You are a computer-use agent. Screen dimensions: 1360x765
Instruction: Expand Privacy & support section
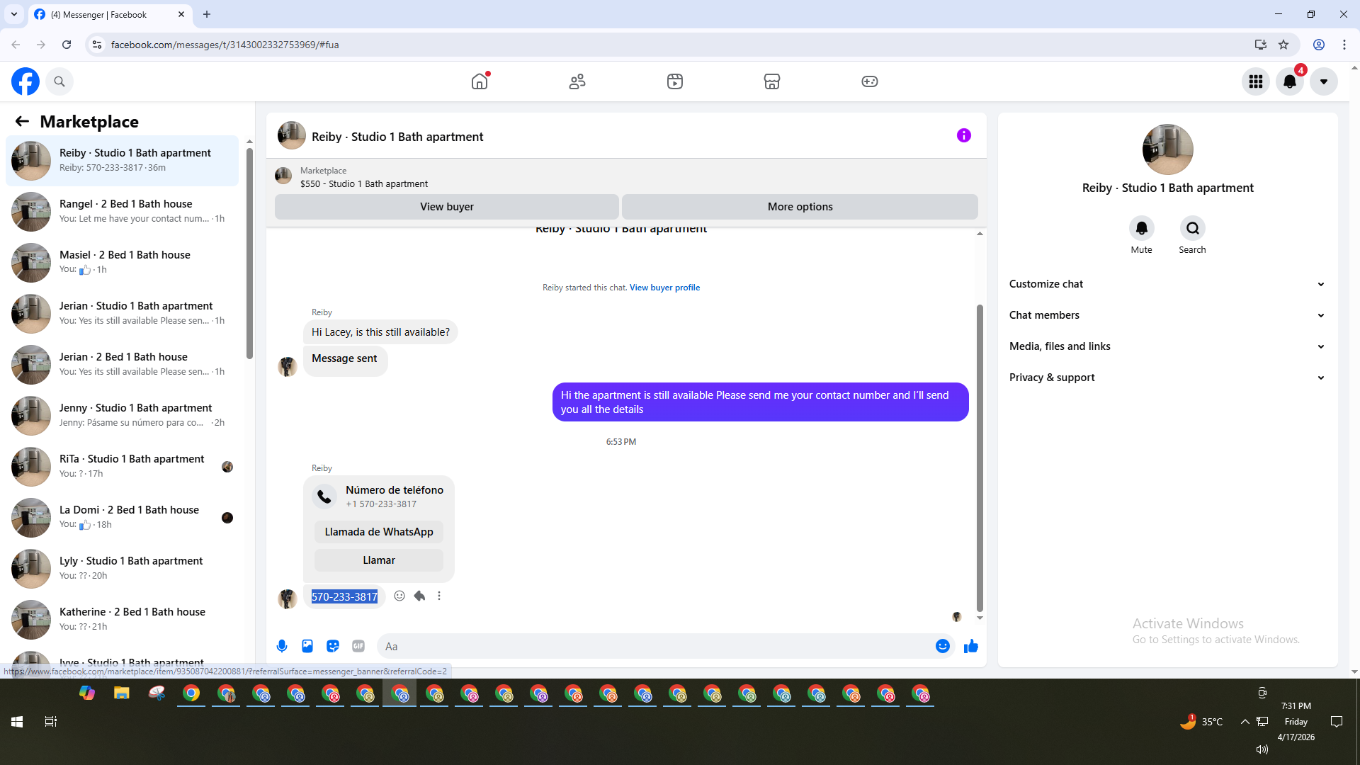point(1167,378)
